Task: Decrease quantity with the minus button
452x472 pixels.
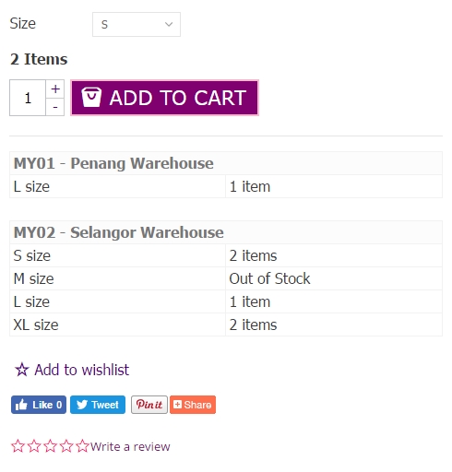Action: 55,107
